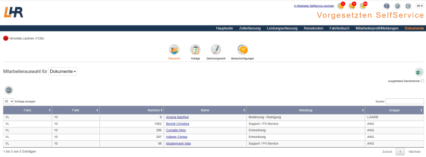Click the Vorgesetzten SelfService heading
Image resolution: width=426 pixels, height=157 pixels.
370,15
